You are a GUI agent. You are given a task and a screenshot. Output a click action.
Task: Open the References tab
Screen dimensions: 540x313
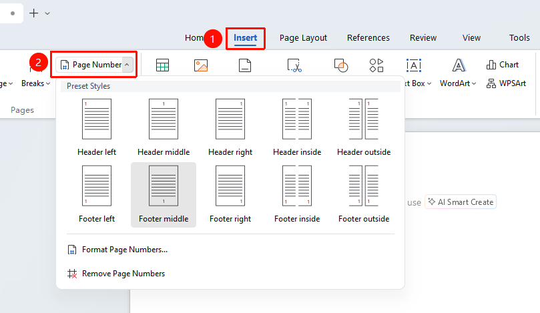pyautogui.click(x=368, y=38)
